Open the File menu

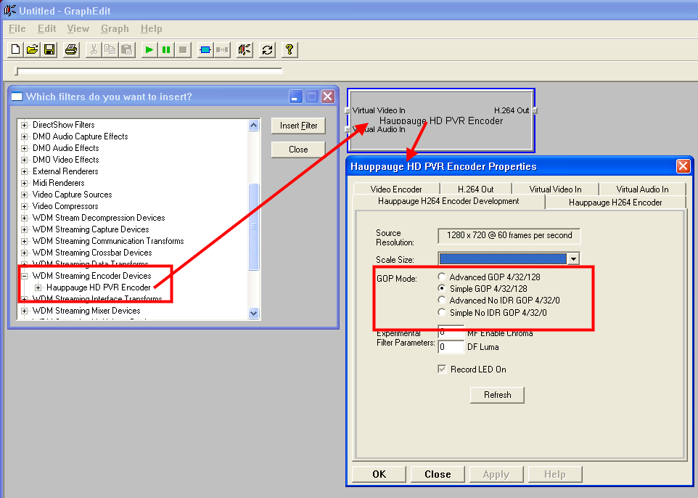click(17, 29)
